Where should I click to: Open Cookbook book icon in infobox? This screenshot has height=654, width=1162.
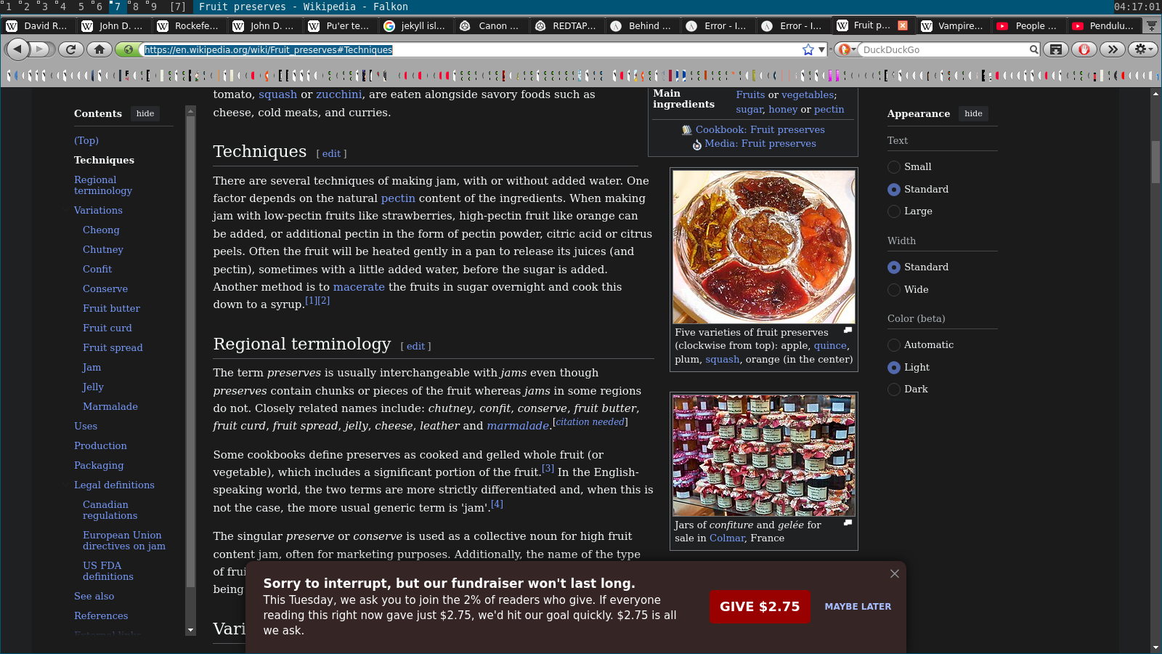click(x=686, y=129)
